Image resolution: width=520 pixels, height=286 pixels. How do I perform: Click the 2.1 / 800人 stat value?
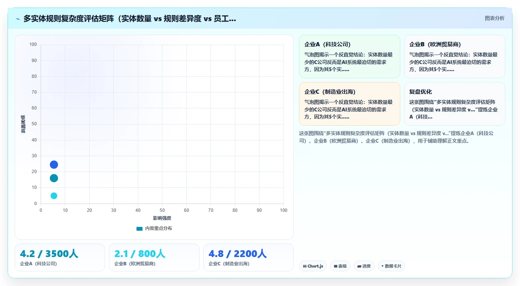(140, 254)
